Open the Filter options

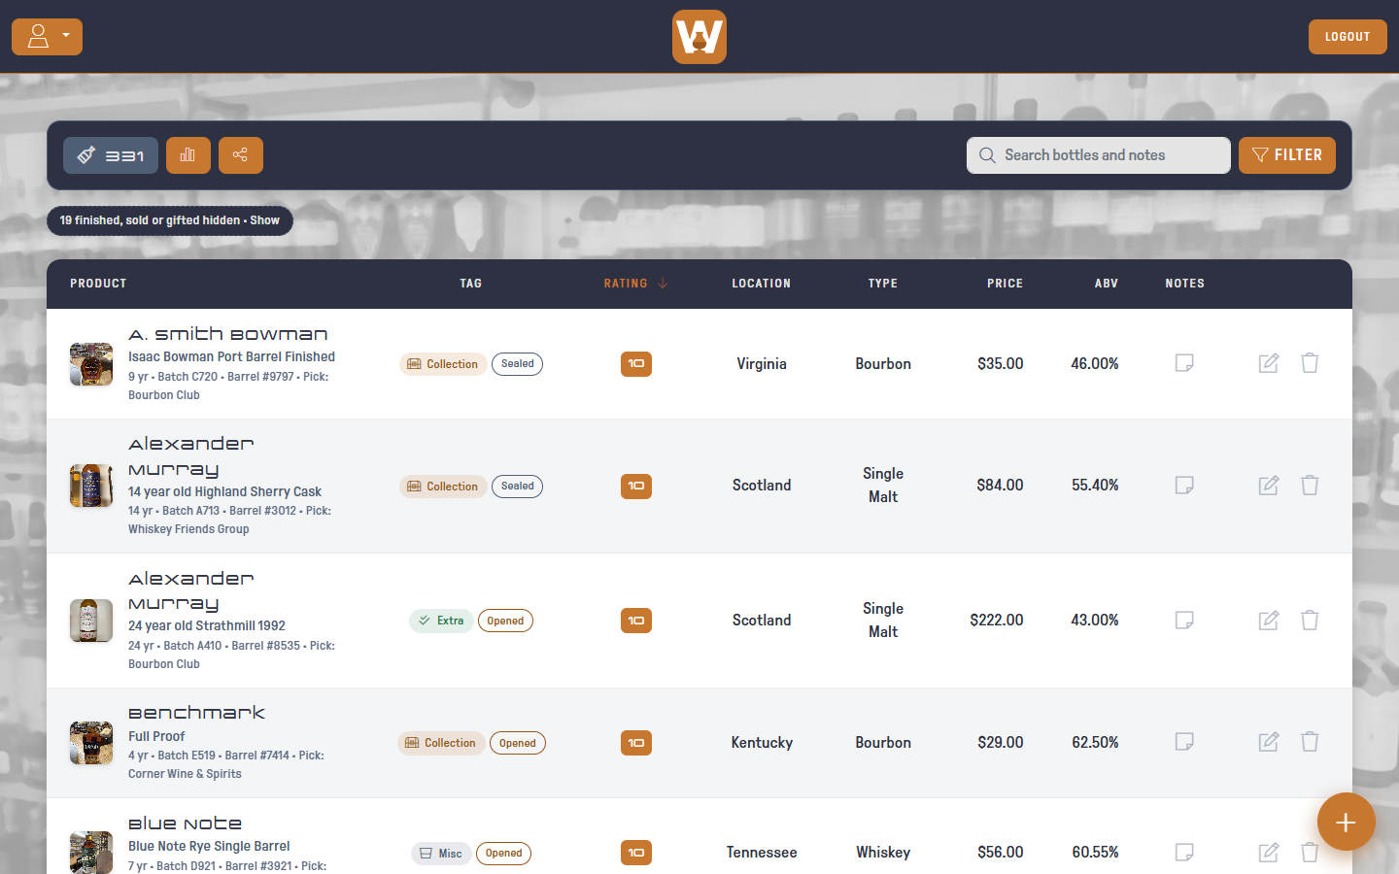[x=1287, y=155]
